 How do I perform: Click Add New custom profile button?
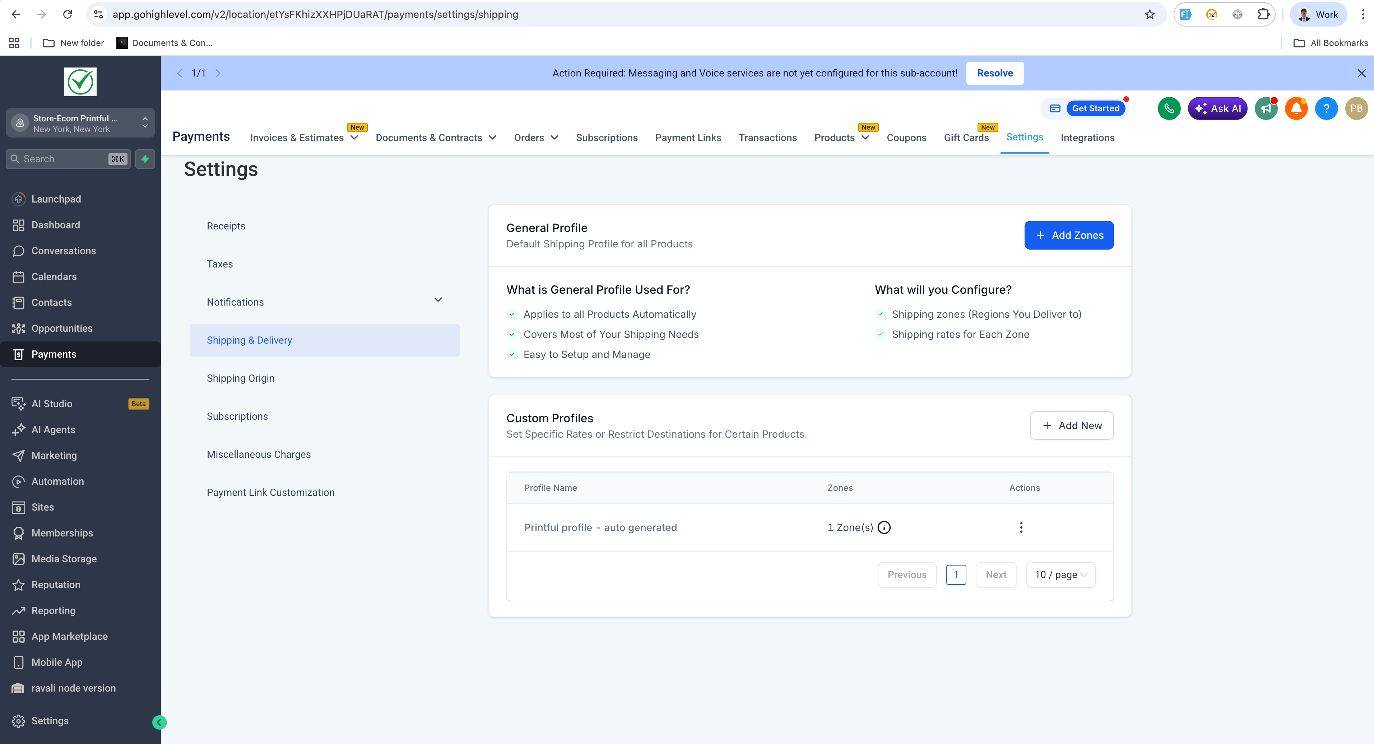[x=1071, y=426]
